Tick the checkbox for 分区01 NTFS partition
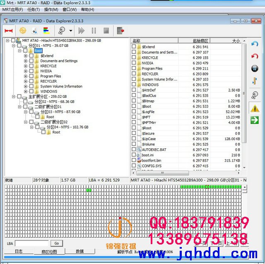The height and width of the screenshot is (264, 265). coord(19,46)
